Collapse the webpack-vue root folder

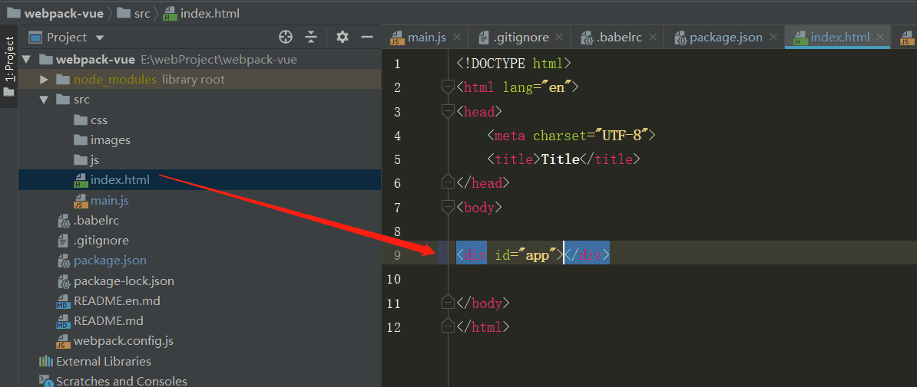click(x=26, y=60)
